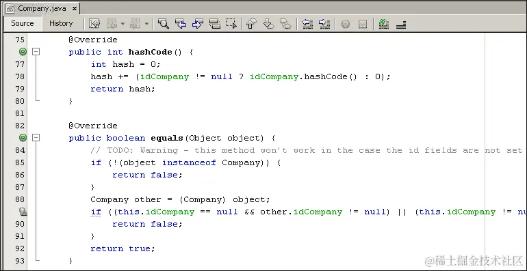Click the Forward navigation icon
Image resolution: width=527 pixels, height=271 pixels.
click(x=135, y=24)
